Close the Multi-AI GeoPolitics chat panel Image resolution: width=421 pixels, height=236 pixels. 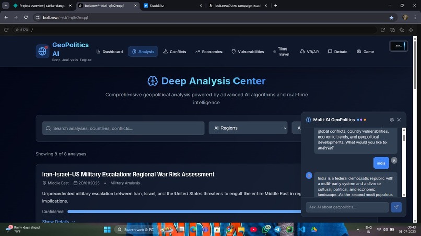(399, 120)
